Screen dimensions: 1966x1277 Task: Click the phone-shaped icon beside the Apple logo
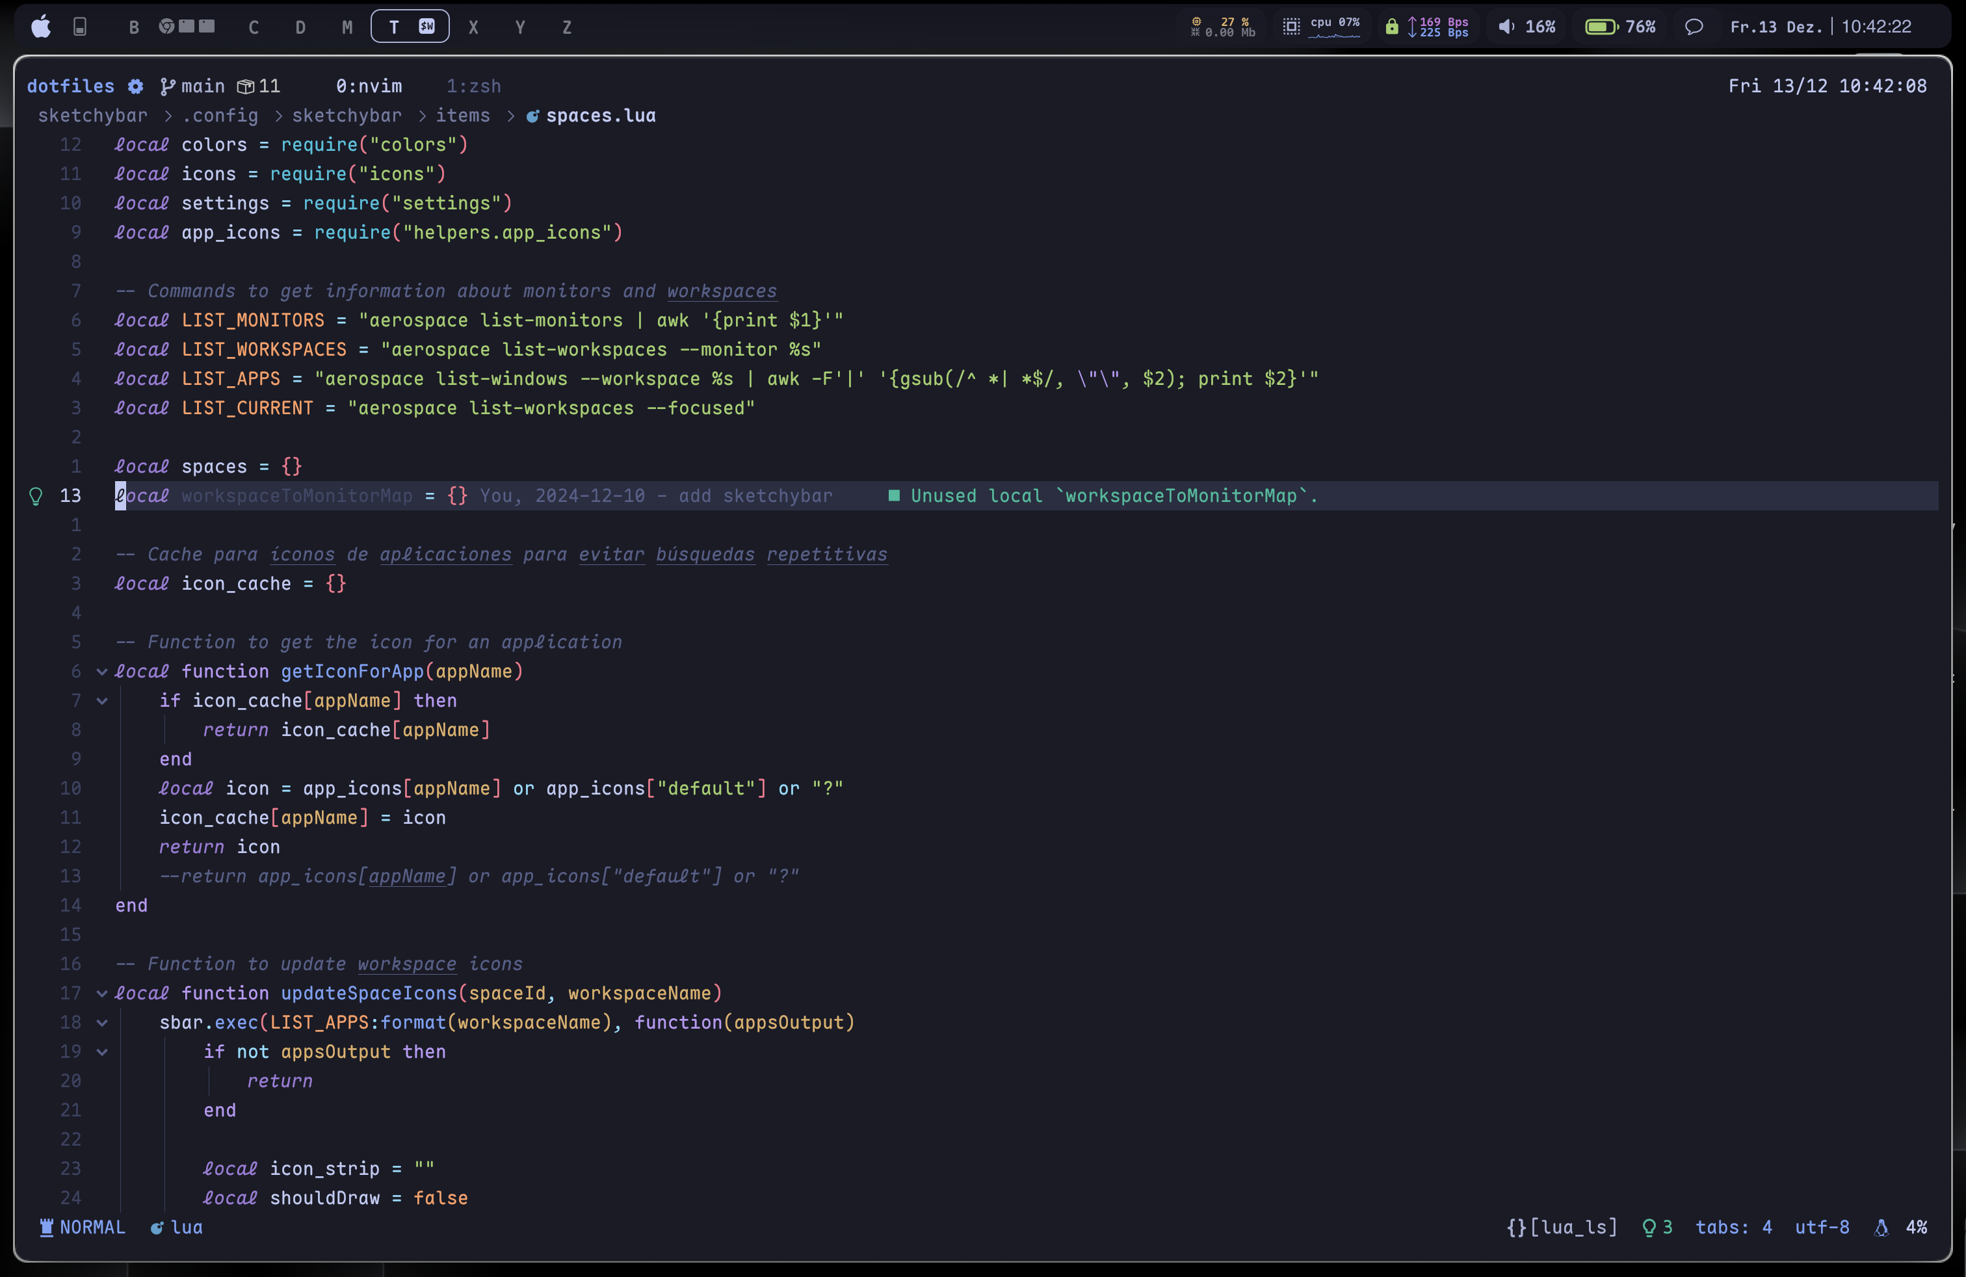coord(80,27)
